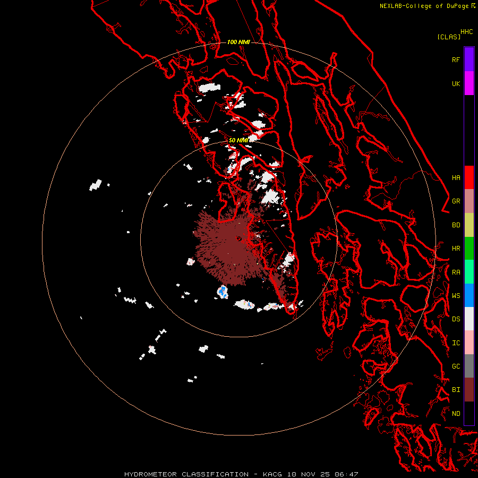The width and height of the screenshot is (478, 478).
Task: Click the blue WS legend swatch
Action: pos(469,295)
